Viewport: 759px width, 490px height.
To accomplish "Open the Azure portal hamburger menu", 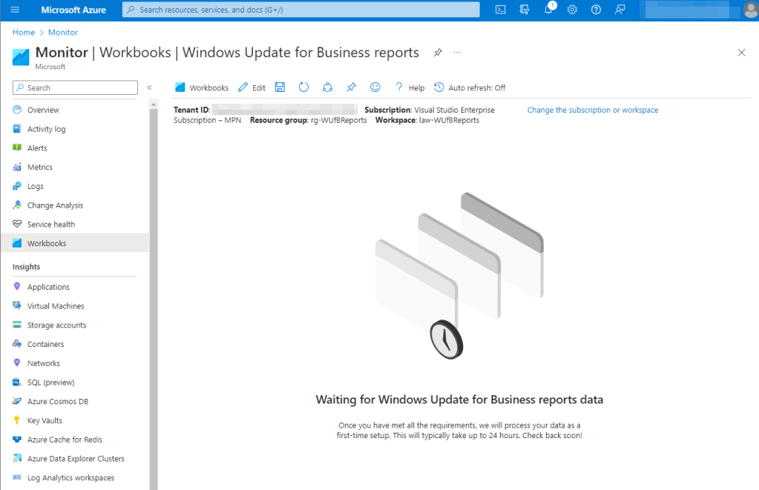I will [16, 10].
